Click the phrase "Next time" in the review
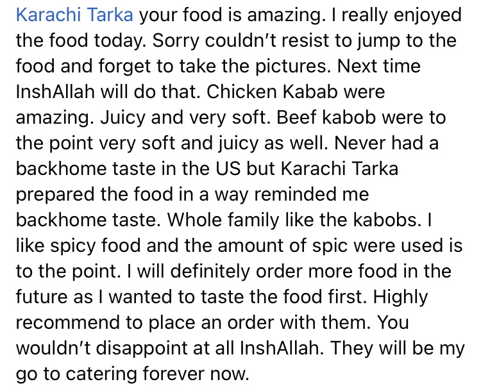The image size is (481, 391). click(379, 66)
